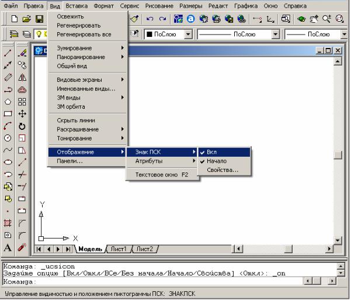
Task: Expand the Видовые экраны submenu
Action: pyautogui.click(x=88, y=80)
